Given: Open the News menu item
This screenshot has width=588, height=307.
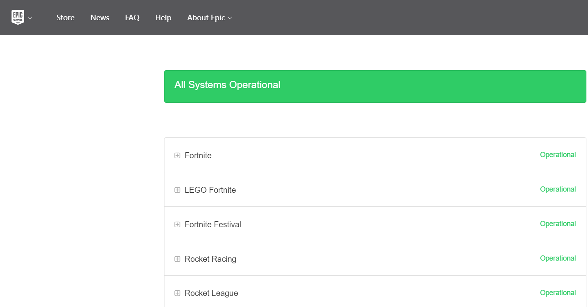Looking at the screenshot, I should click(100, 17).
